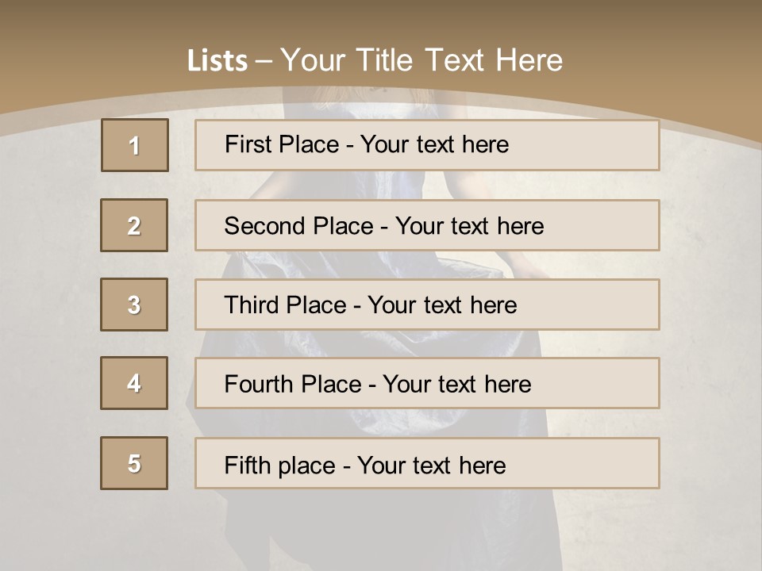Click the number 3 box
Viewport: 762px width, 571px height.
(x=134, y=305)
